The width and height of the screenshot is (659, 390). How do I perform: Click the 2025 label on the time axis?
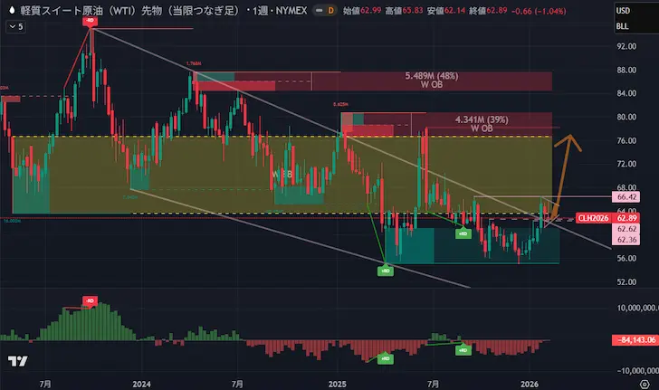point(338,384)
